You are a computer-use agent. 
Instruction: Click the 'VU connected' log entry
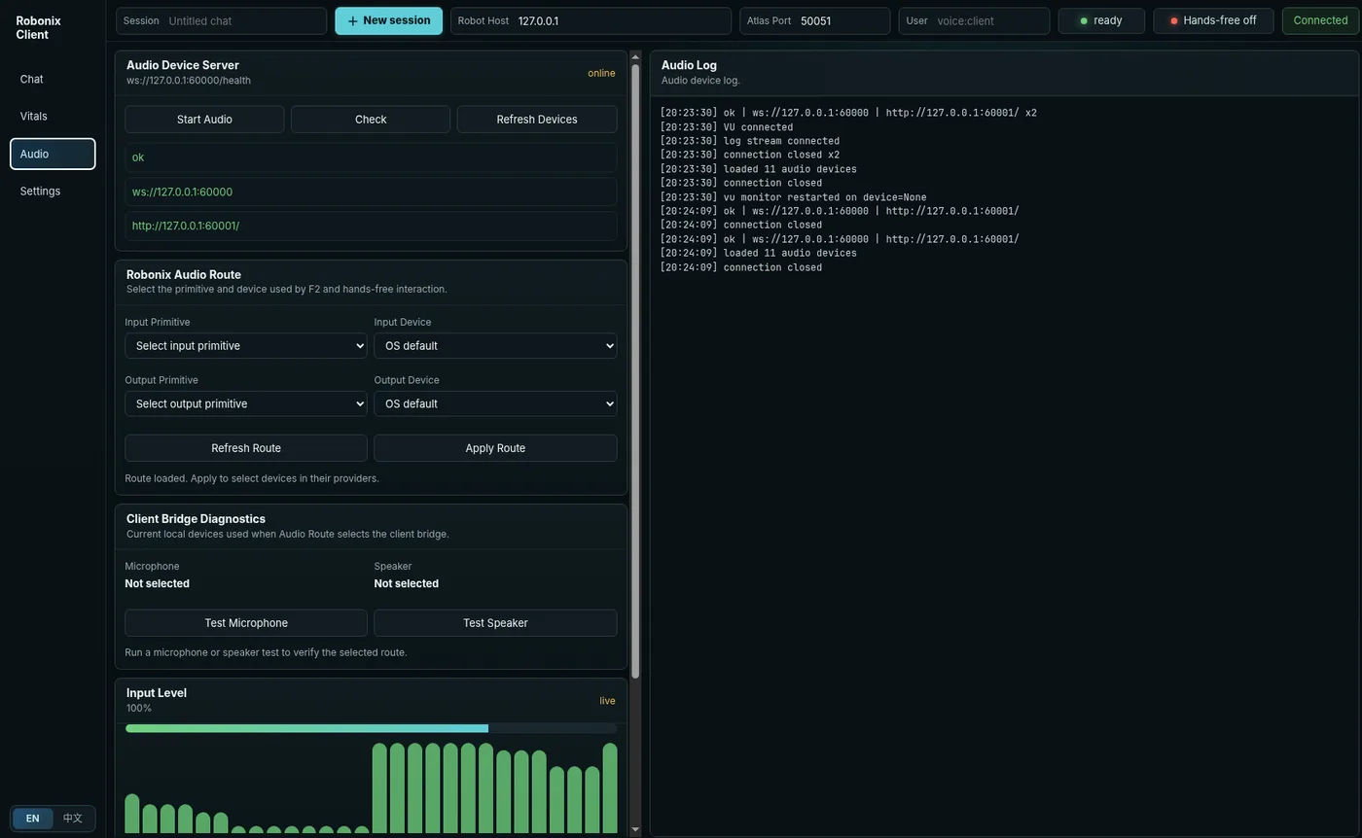pyautogui.click(x=726, y=127)
